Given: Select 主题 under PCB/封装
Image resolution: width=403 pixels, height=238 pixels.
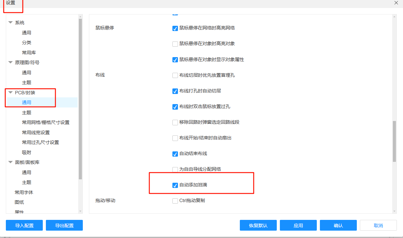Looking at the screenshot, I should tap(26, 112).
